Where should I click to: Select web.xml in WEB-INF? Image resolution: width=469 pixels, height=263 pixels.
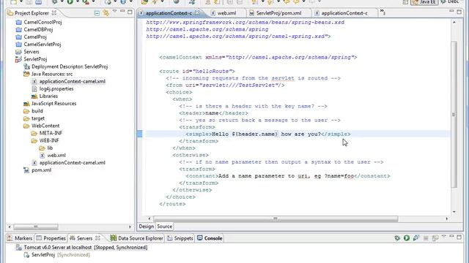pyautogui.click(x=56, y=156)
